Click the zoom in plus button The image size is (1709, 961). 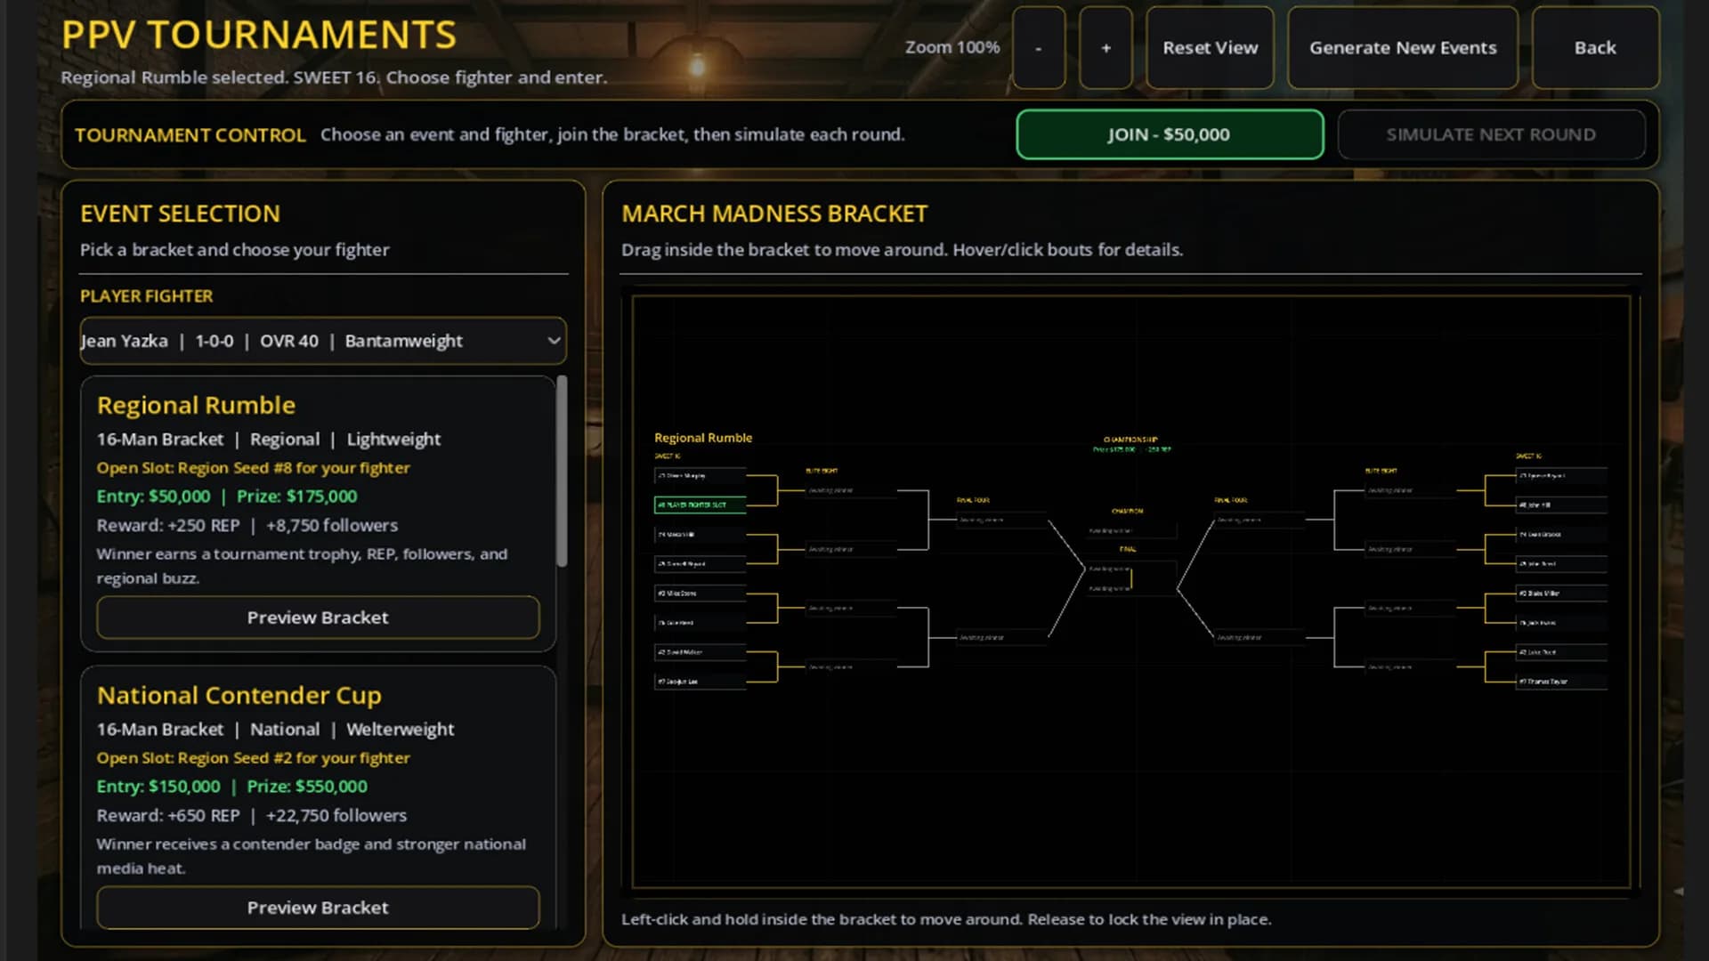1106,48
